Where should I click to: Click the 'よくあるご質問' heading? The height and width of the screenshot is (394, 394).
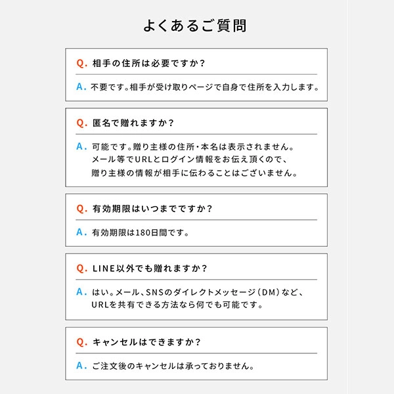(195, 26)
